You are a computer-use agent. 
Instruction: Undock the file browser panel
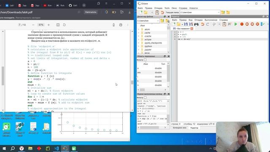tap(165, 16)
